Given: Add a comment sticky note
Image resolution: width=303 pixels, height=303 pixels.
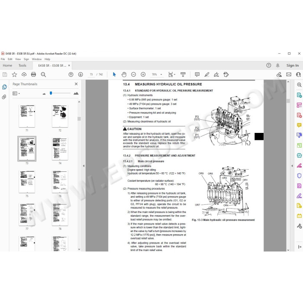Looking at the screenshot, I should click(197, 74).
